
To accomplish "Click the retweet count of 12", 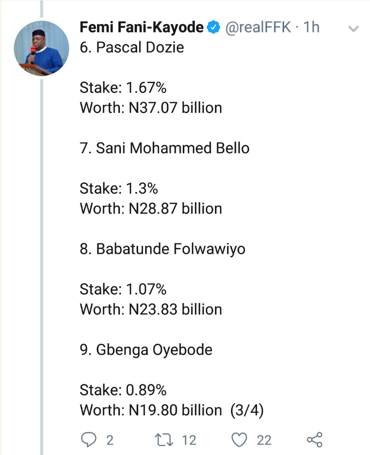I will (189, 440).
